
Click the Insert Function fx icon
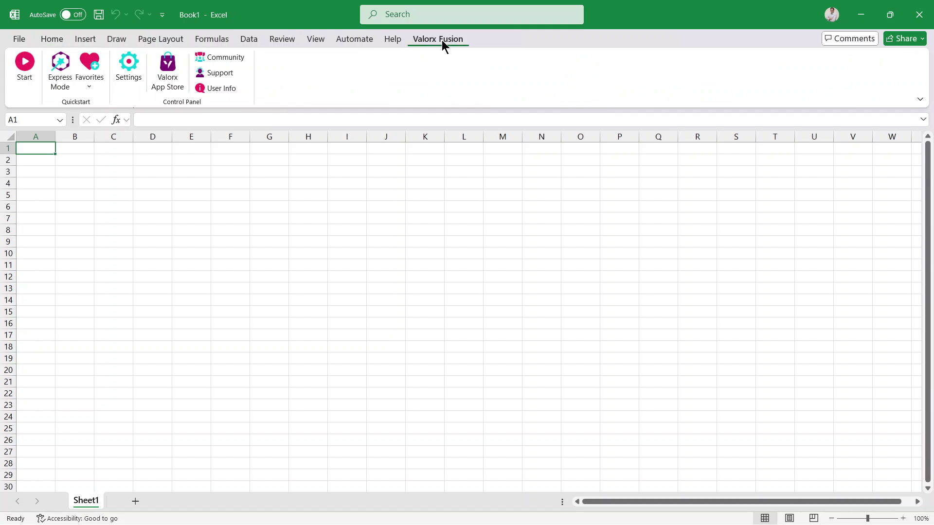tap(116, 120)
